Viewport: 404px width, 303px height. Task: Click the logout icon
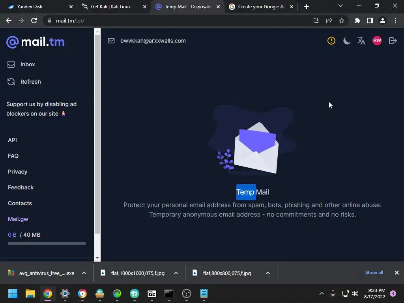point(393,41)
